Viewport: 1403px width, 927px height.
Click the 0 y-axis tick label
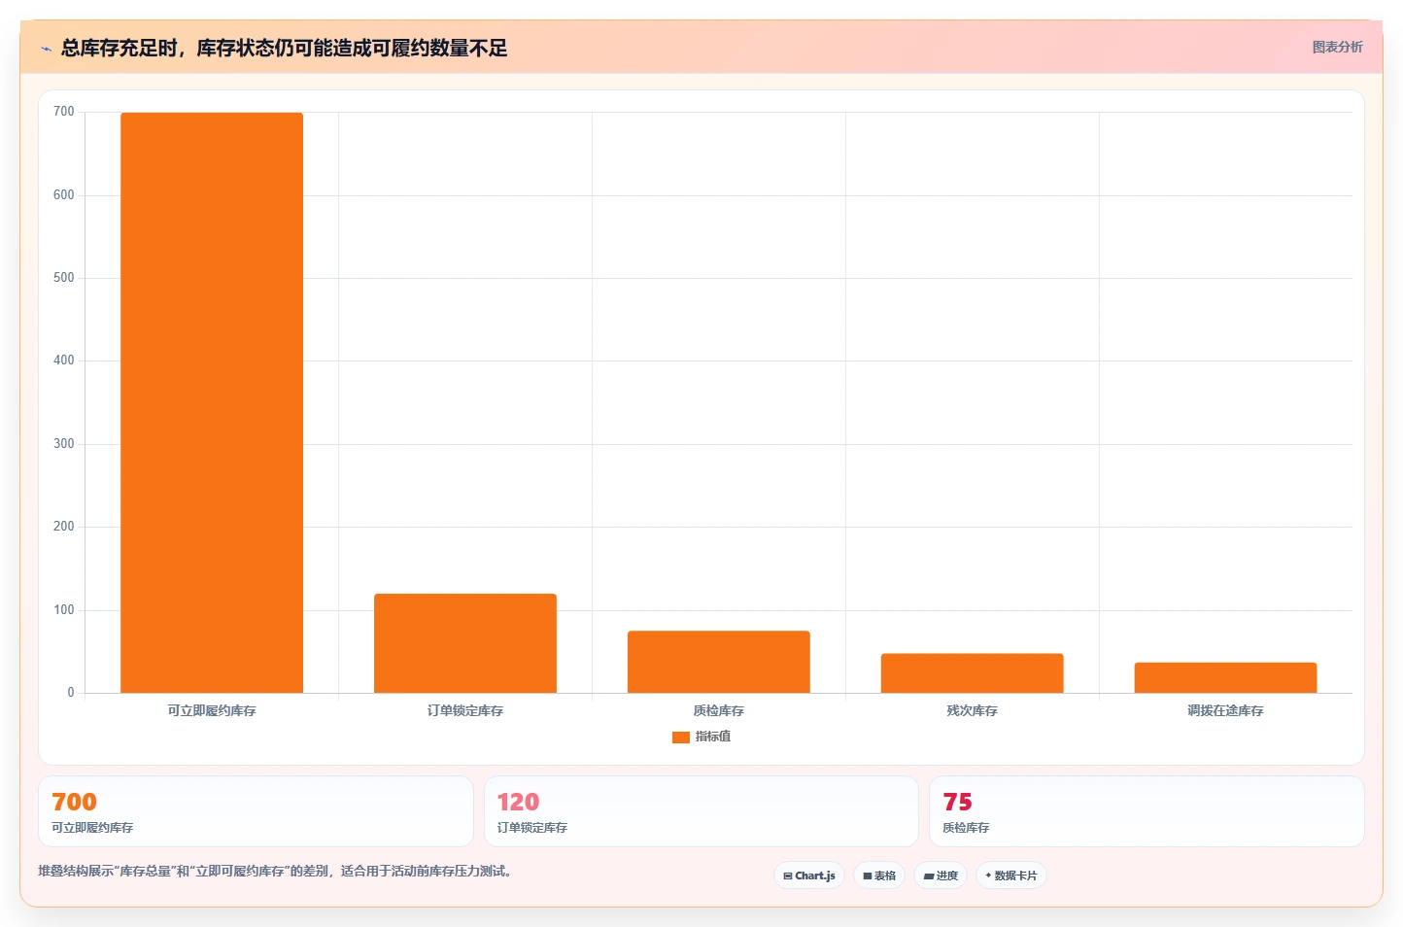pyautogui.click(x=71, y=693)
